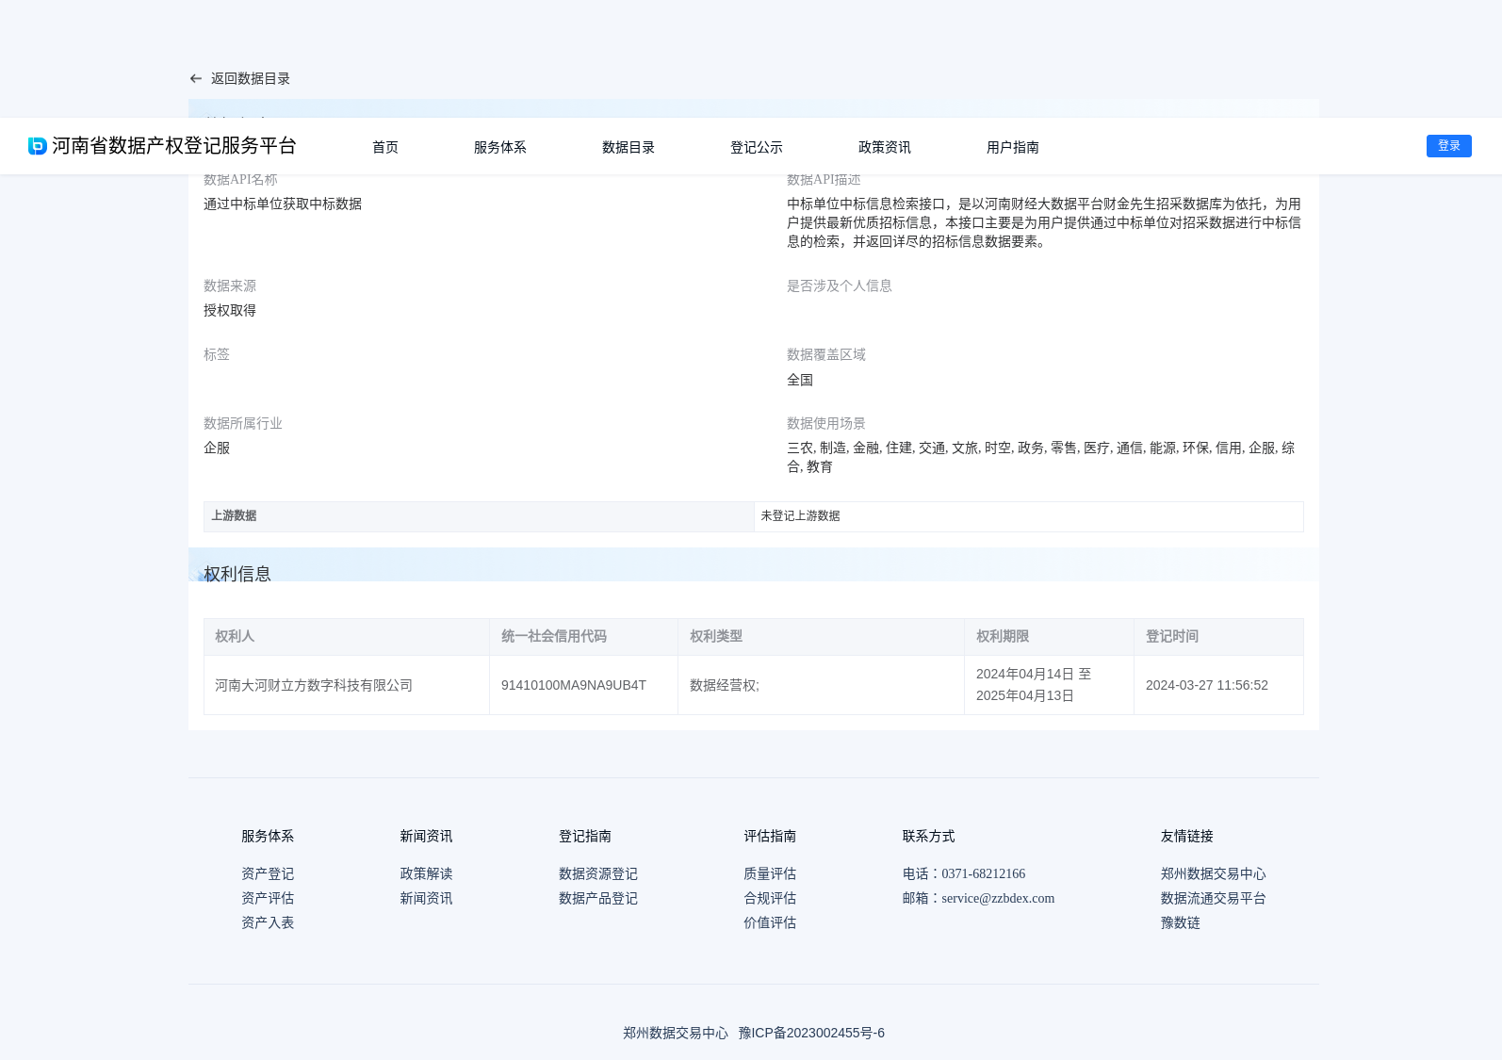Open footer link 数据资源登记
Viewport: 1502px width, 1060px height.
(x=598, y=874)
